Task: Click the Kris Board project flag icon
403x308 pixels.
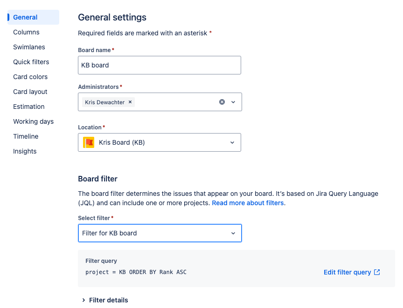Action: (89, 142)
